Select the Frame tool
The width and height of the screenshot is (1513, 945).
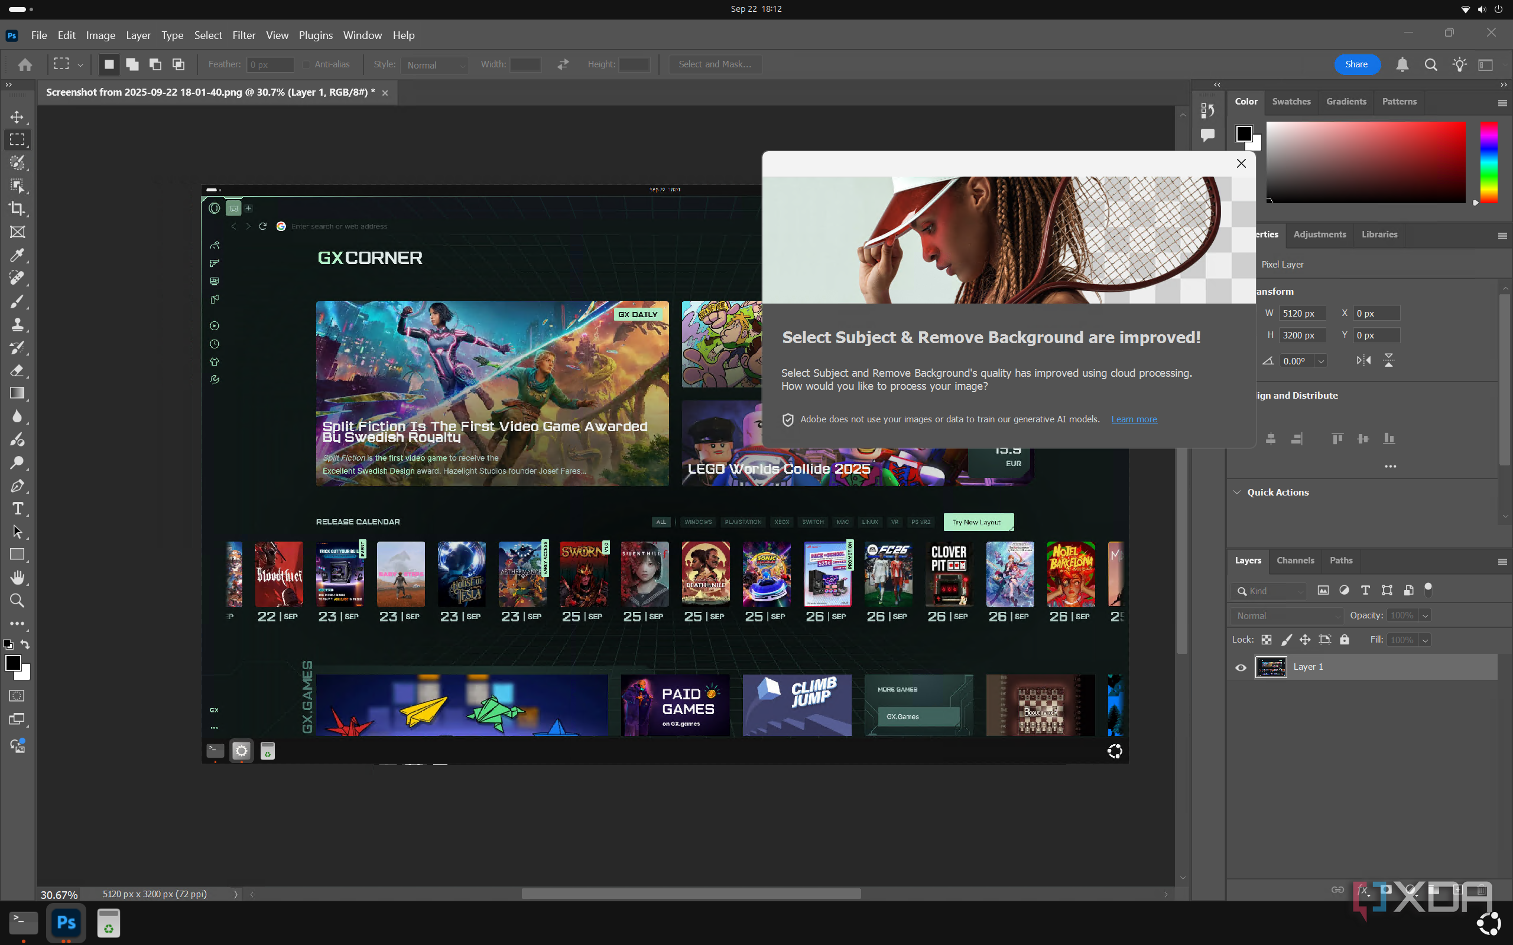tap(17, 232)
